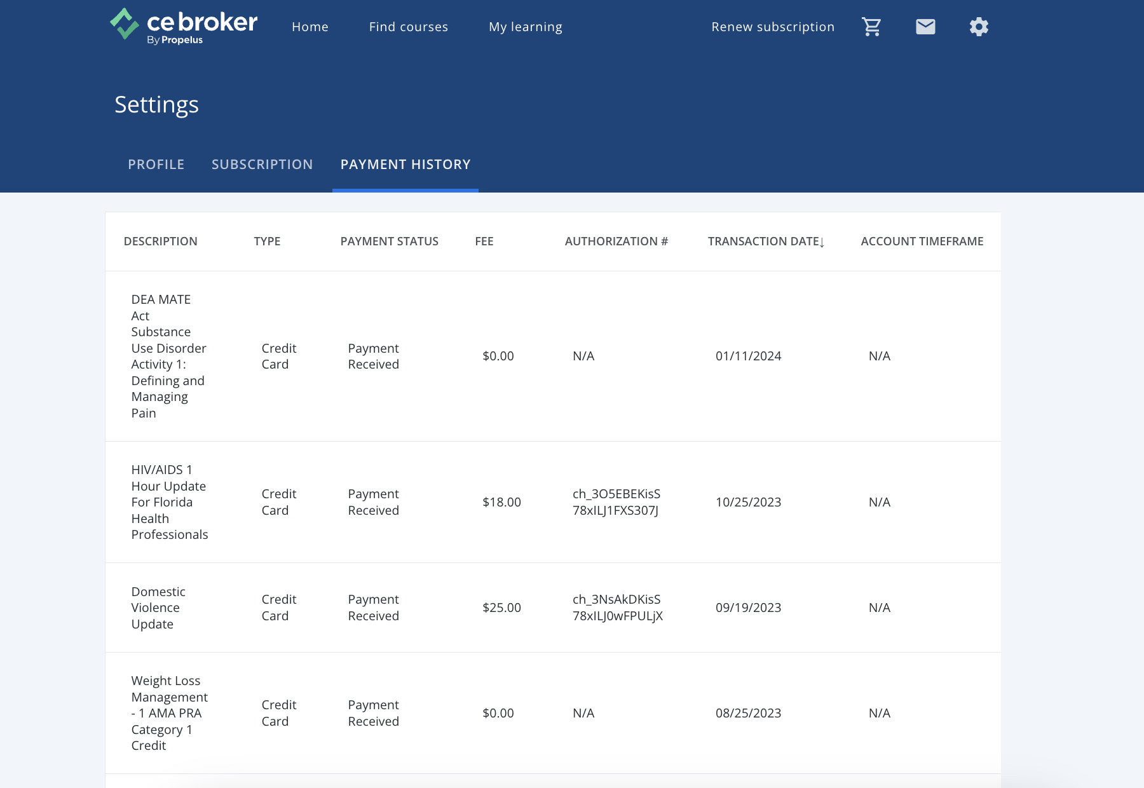Open the messages inbox

pyautogui.click(x=925, y=26)
